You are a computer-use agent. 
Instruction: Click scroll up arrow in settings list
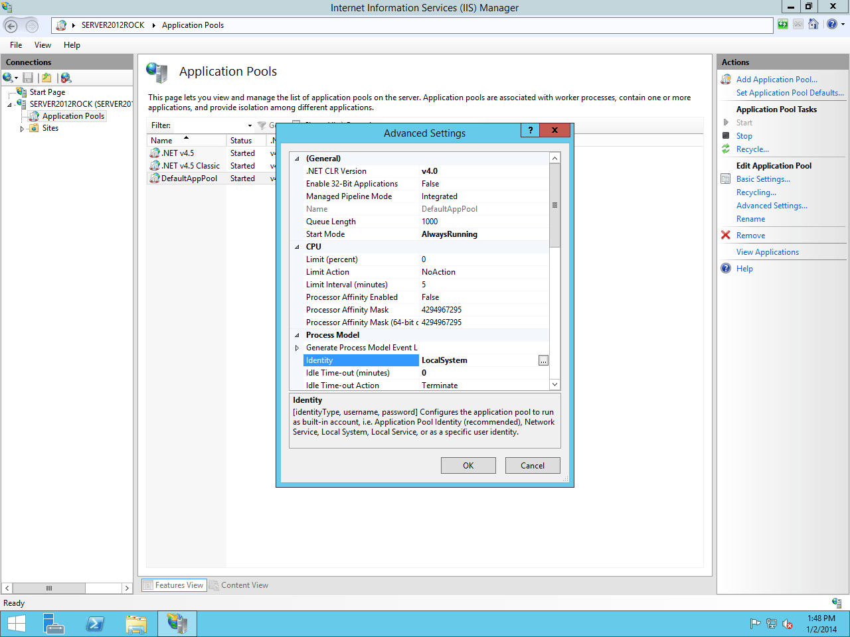[554, 158]
